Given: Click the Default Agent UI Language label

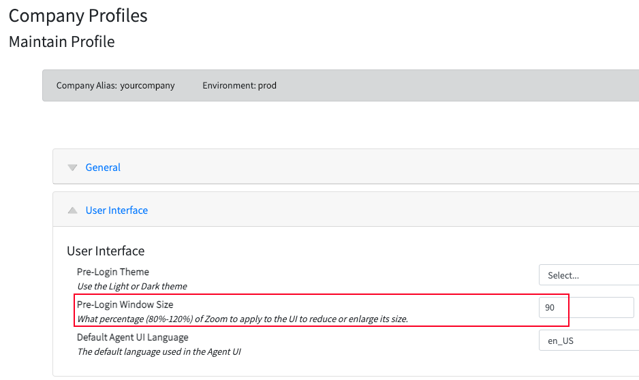Looking at the screenshot, I should click(132, 337).
